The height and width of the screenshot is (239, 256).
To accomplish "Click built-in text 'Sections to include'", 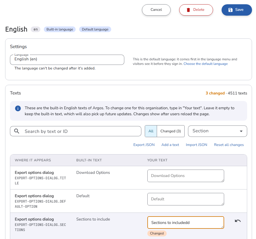I will click(93, 219).
